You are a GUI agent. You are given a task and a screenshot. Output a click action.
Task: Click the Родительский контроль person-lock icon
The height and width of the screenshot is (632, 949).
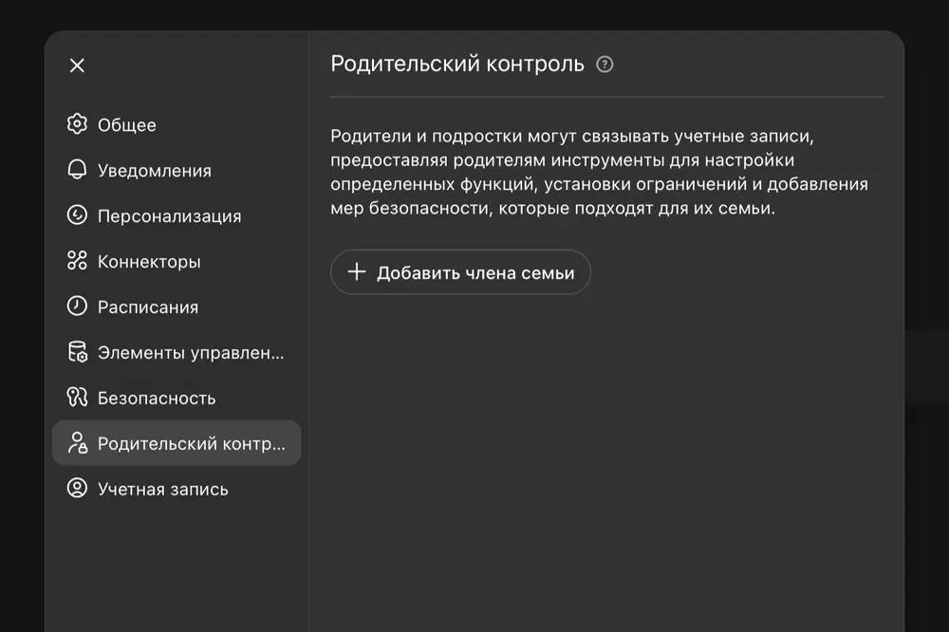pyautogui.click(x=77, y=443)
